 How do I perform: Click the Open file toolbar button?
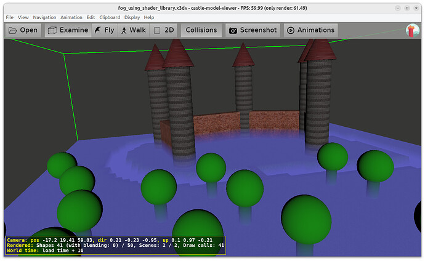[23, 30]
